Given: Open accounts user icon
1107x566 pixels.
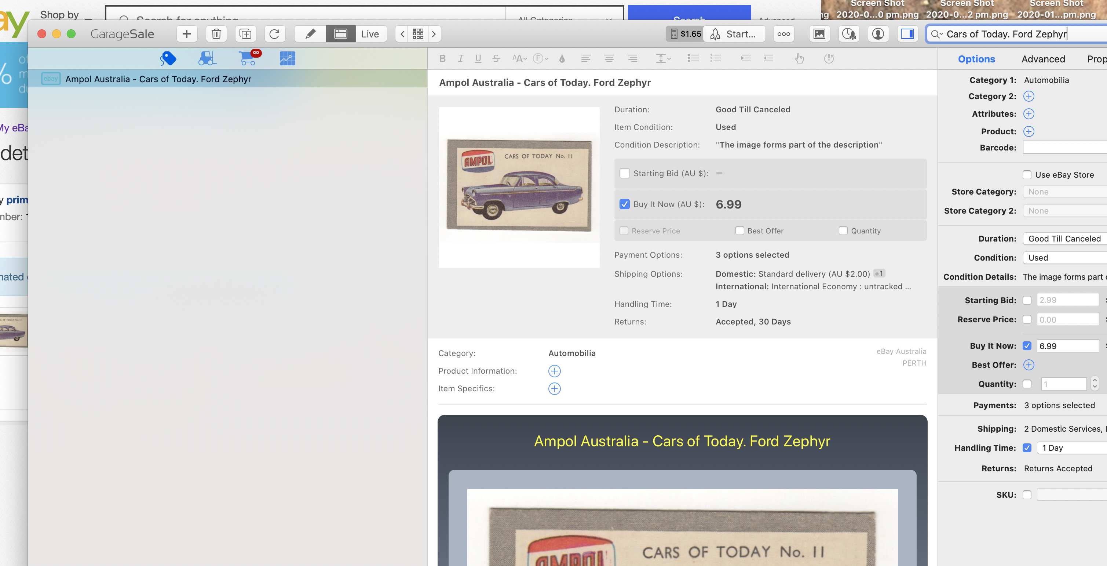Looking at the screenshot, I should click(x=878, y=34).
